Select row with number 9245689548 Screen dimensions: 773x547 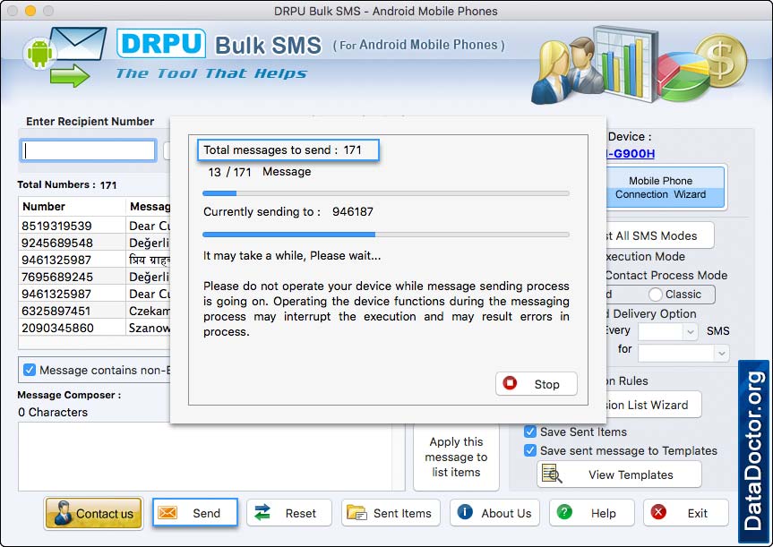[94, 243]
